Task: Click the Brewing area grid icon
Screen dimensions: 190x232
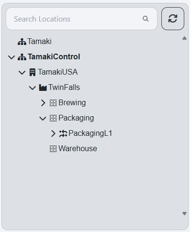Action: 53,103
